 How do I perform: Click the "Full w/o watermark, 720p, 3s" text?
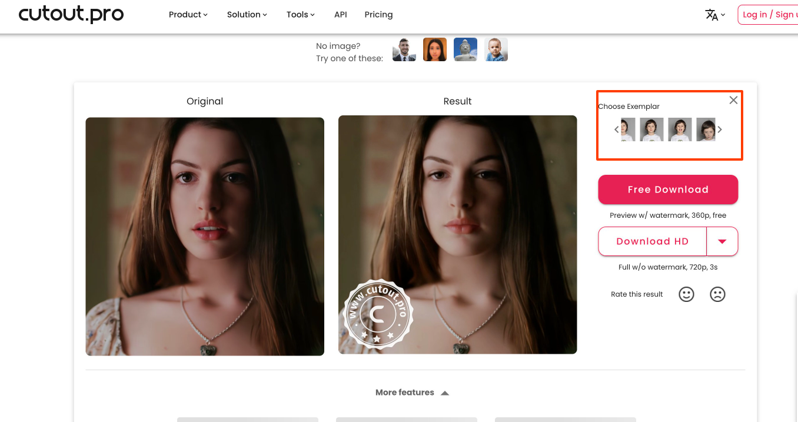coord(668,267)
